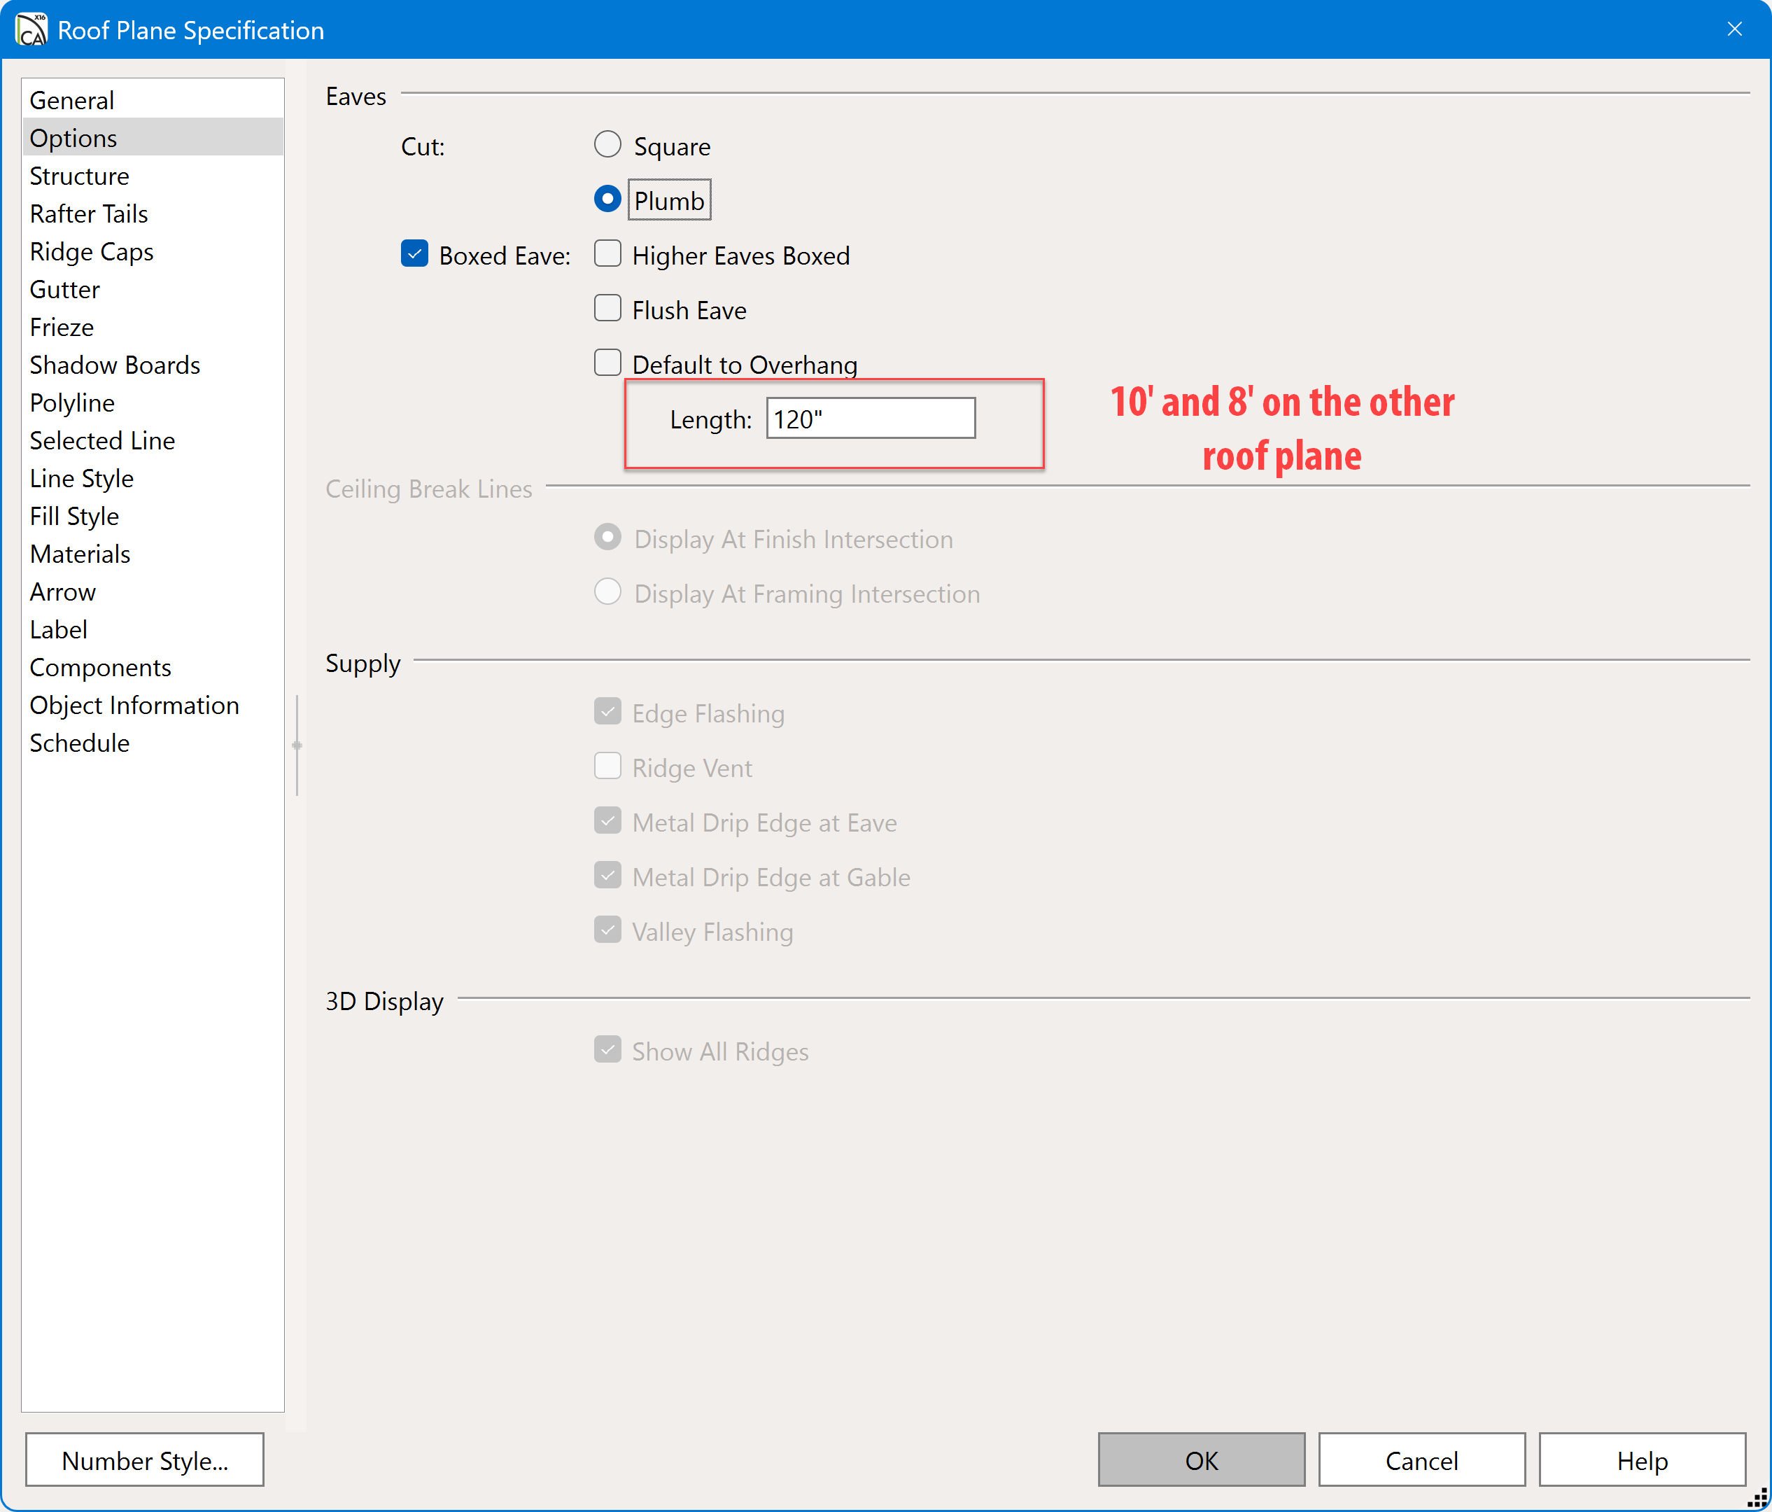The height and width of the screenshot is (1512, 1772).
Task: Select the Materials panel
Action: click(x=80, y=554)
